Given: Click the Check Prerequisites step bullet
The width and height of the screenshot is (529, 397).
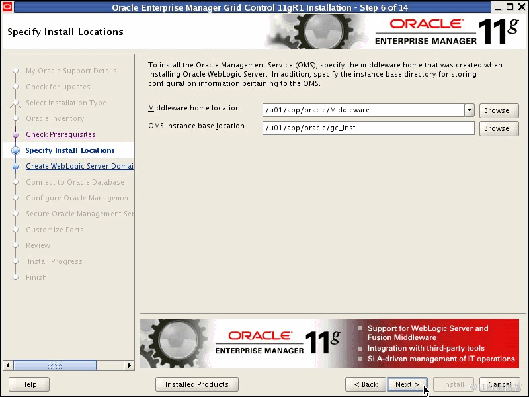Looking at the screenshot, I should point(15,135).
